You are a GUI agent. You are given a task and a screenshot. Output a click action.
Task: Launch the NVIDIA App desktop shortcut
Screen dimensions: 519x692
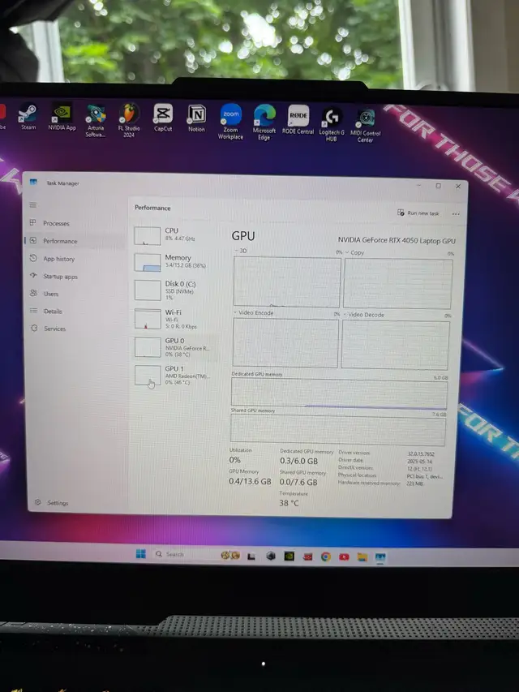click(62, 118)
